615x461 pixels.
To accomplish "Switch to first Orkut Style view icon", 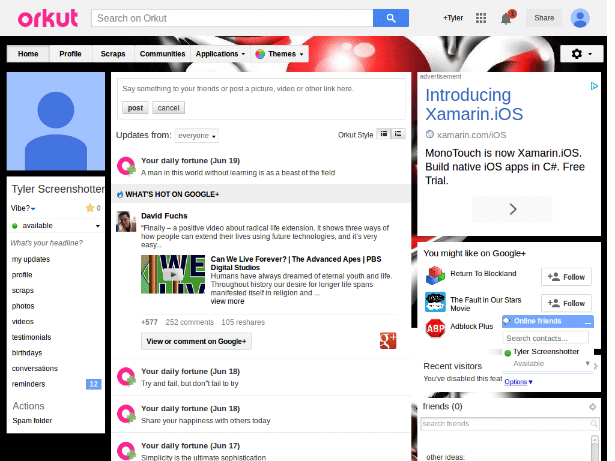I will (384, 134).
